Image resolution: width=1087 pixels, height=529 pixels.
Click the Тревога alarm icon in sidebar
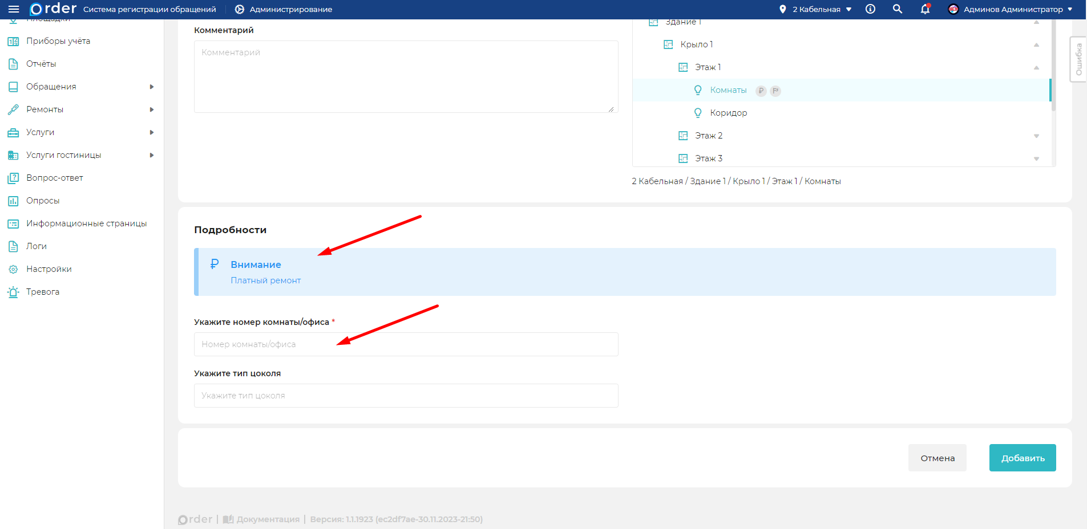point(13,292)
